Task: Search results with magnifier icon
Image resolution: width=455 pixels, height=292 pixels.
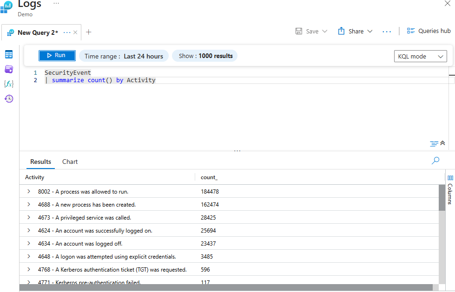Action: point(435,161)
